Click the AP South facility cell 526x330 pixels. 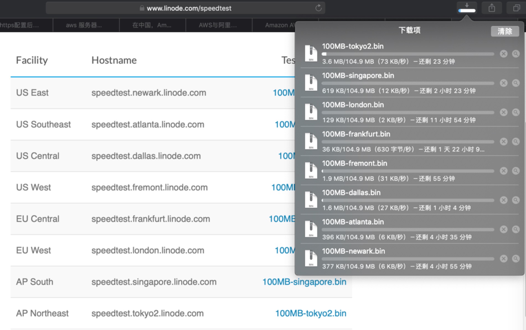35,282
